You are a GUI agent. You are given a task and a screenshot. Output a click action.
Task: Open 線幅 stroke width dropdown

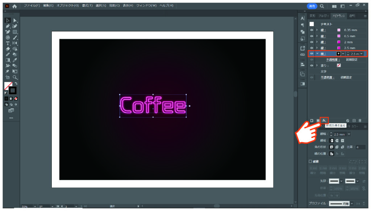tap(349, 134)
